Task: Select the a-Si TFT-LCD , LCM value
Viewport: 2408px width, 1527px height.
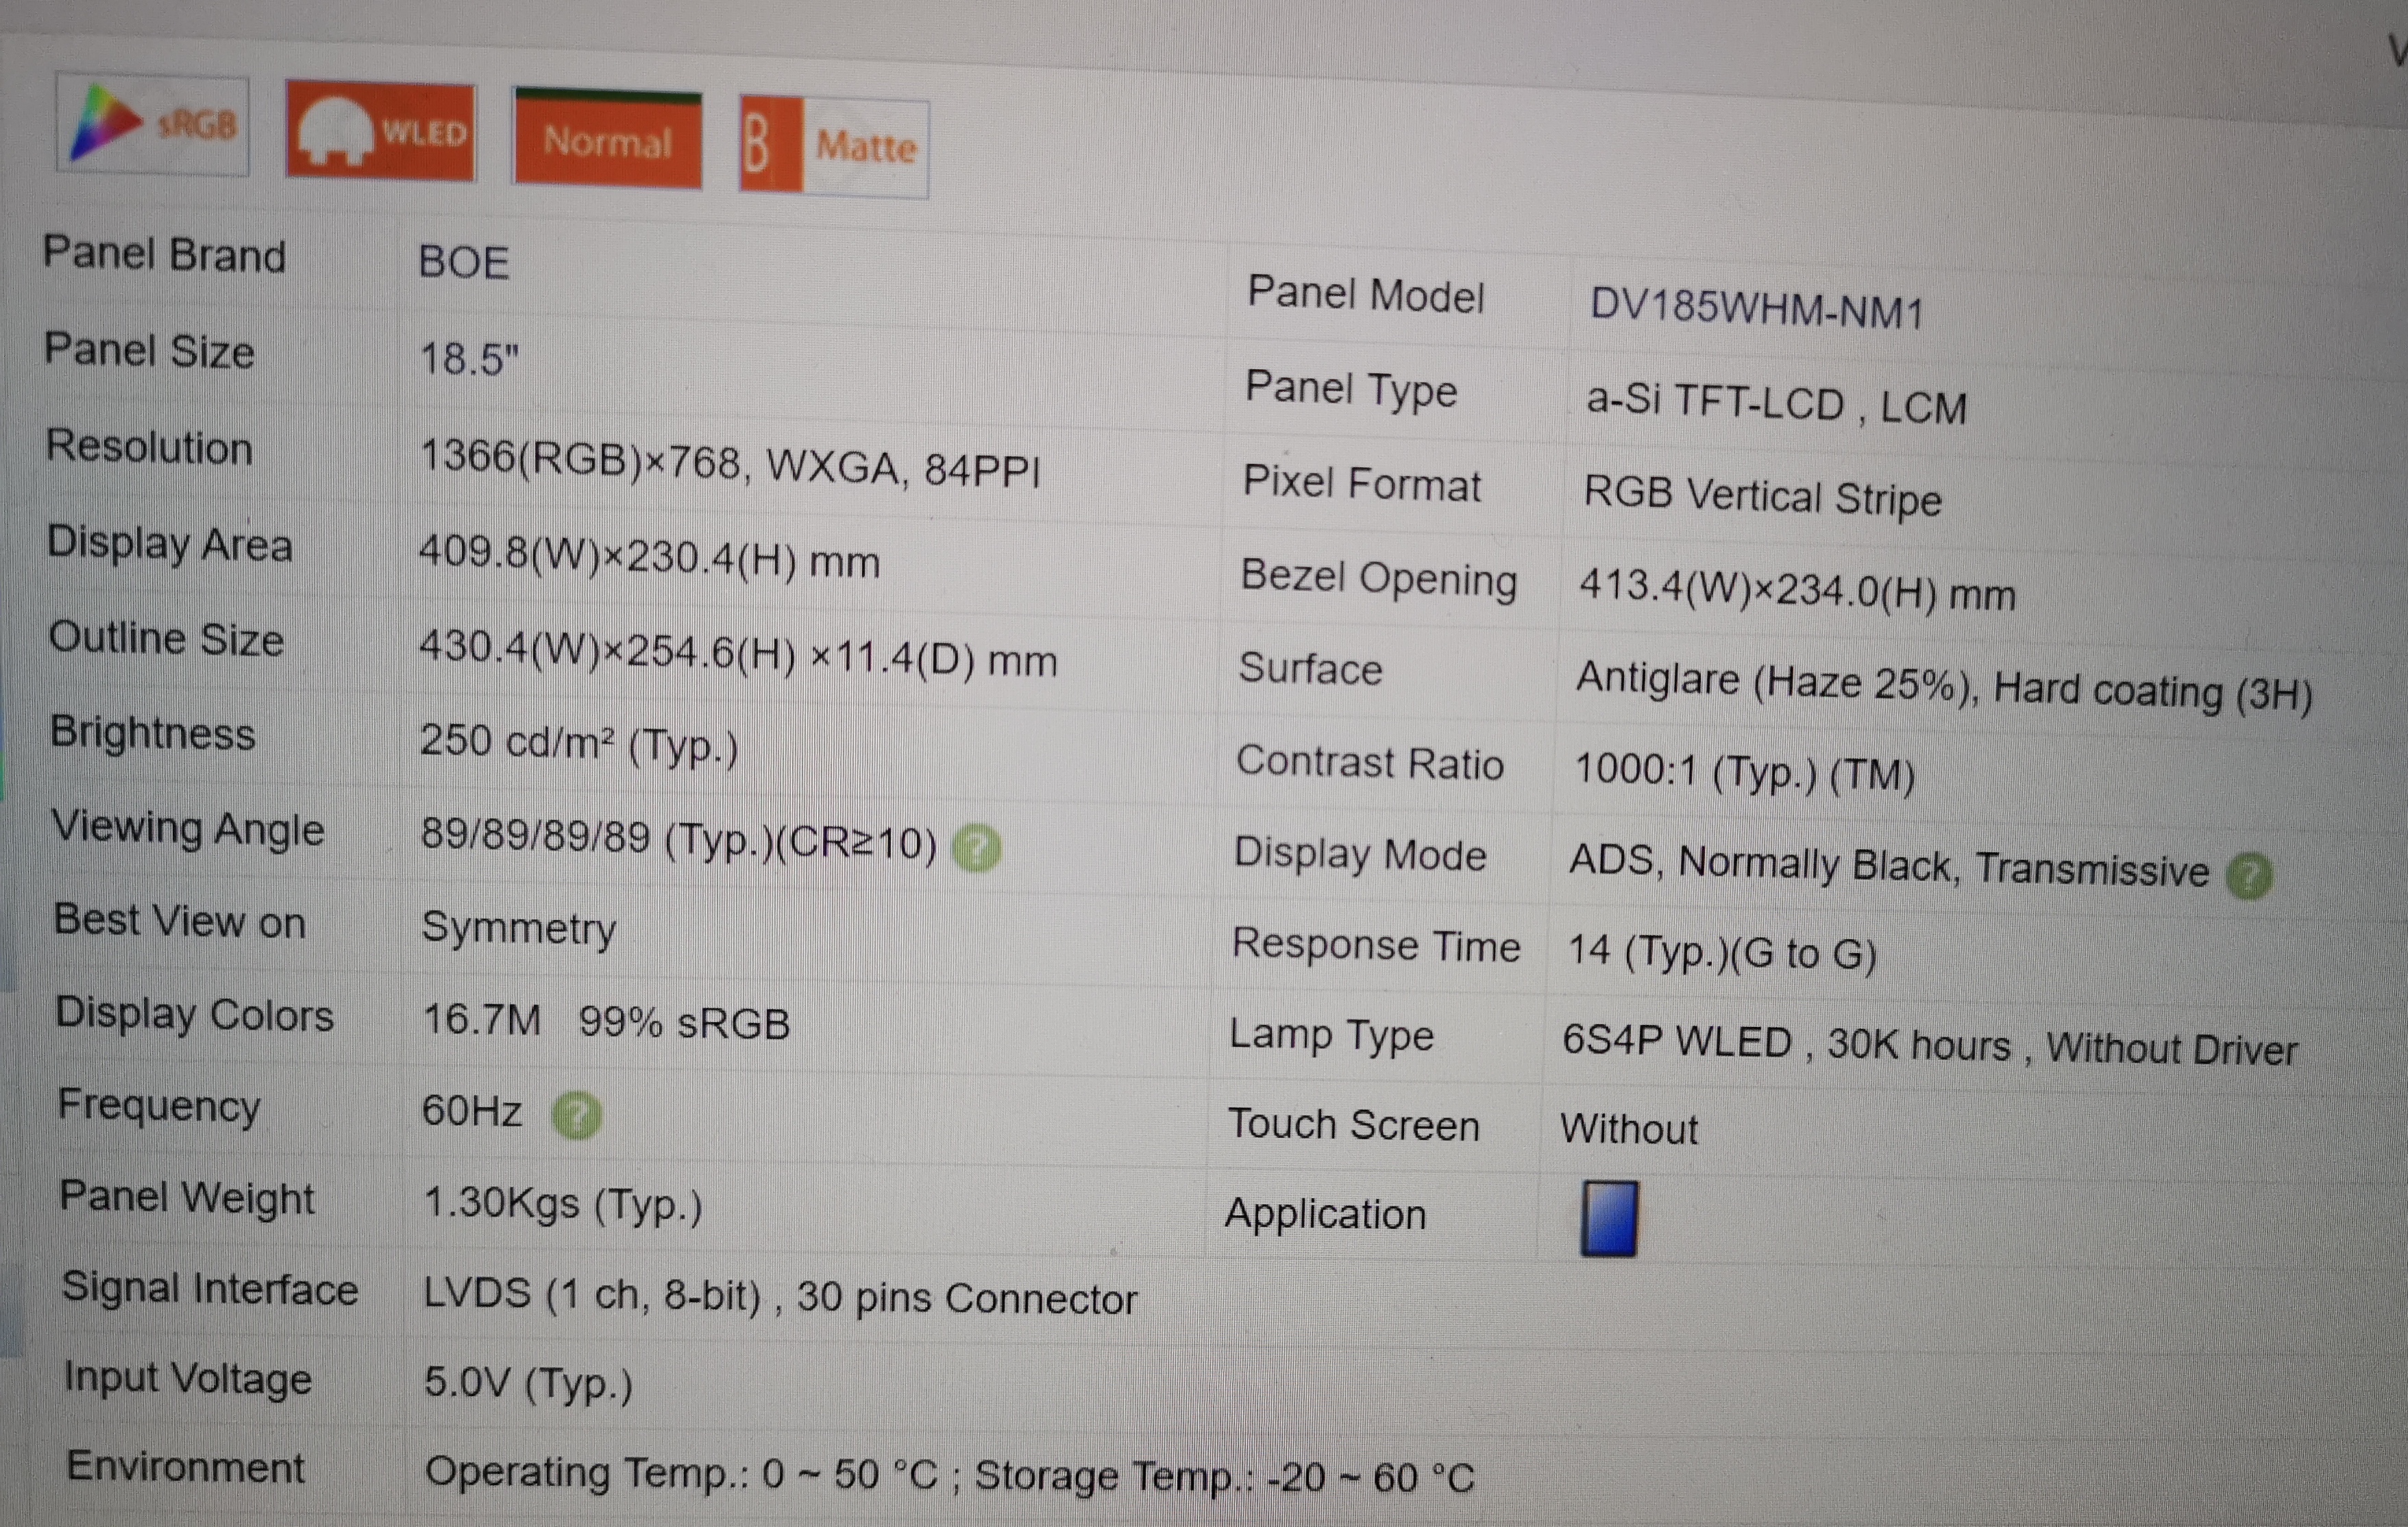Action: tap(1777, 404)
